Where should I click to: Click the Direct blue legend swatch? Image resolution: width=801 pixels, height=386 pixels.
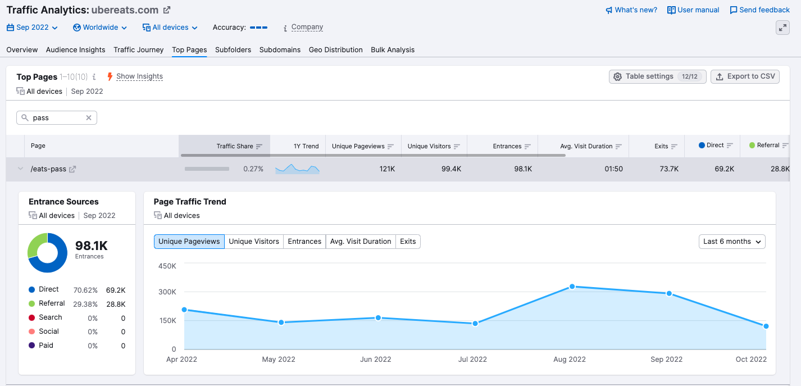tap(31, 289)
